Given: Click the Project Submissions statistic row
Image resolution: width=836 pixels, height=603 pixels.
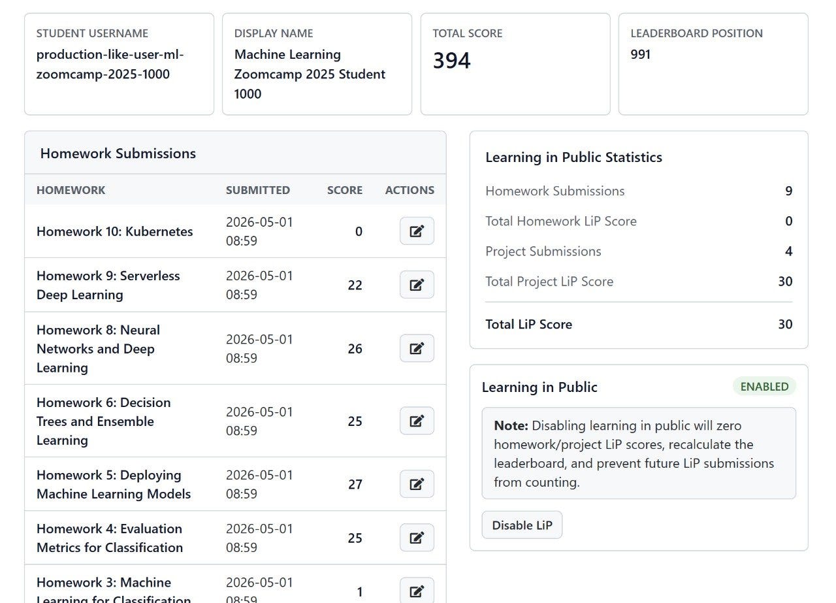Looking at the screenshot, I should pos(639,251).
